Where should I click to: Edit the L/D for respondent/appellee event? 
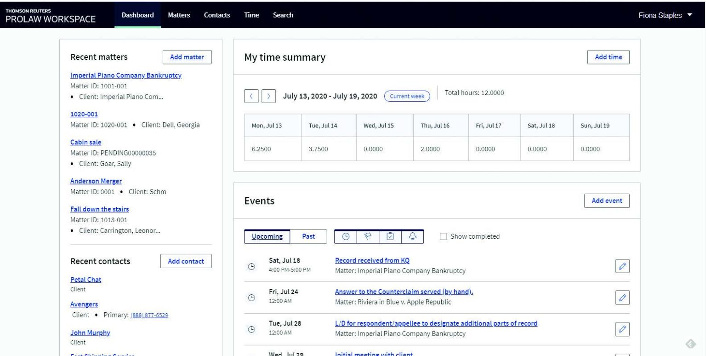tap(623, 329)
